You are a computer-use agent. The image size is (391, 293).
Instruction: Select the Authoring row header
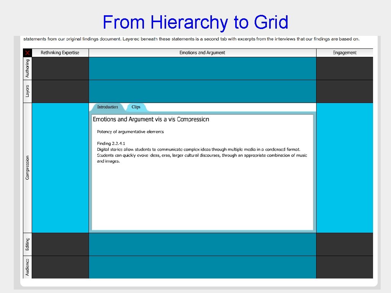(27, 69)
